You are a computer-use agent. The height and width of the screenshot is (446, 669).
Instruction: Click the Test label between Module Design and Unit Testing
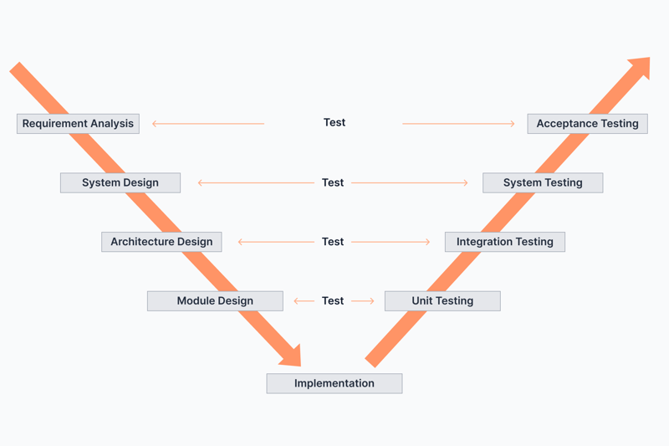pos(333,301)
